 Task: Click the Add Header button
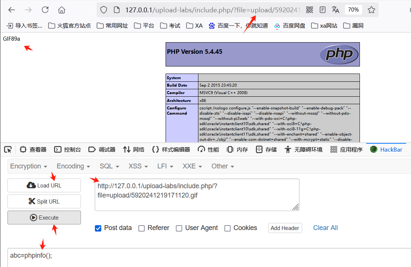285,228
